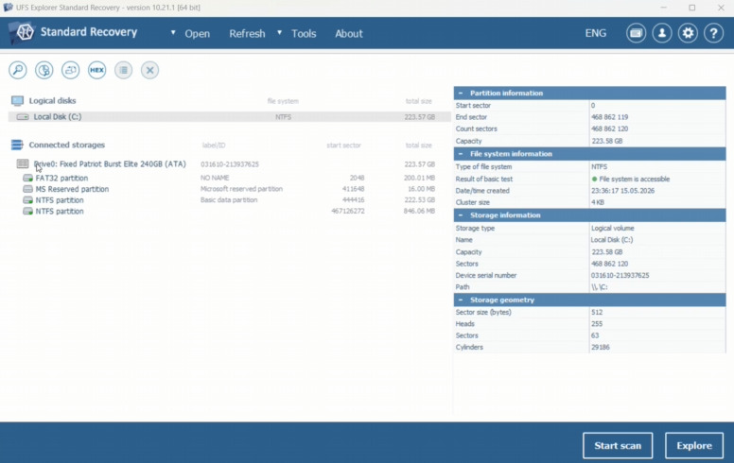Collapse the Storage information section
Image resolution: width=734 pixels, height=463 pixels.
click(461, 215)
